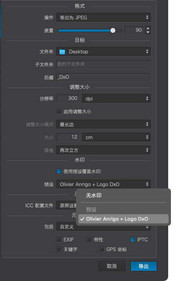This screenshot has height=281, width=176.
Task: Open the dpi unit dropdown
Action: 116,99
